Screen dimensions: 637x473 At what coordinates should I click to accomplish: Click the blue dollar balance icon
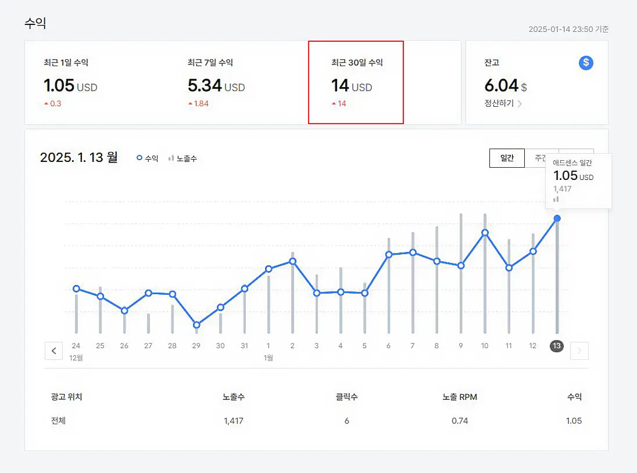[586, 63]
